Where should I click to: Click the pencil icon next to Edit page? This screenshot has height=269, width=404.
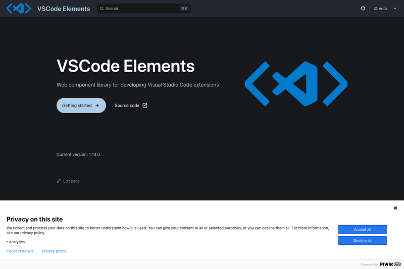(59, 181)
